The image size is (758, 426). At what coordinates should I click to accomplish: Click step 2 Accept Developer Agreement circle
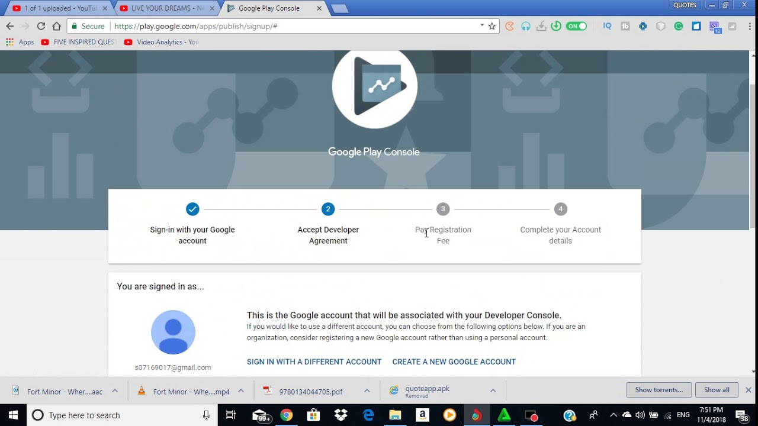pyautogui.click(x=328, y=209)
